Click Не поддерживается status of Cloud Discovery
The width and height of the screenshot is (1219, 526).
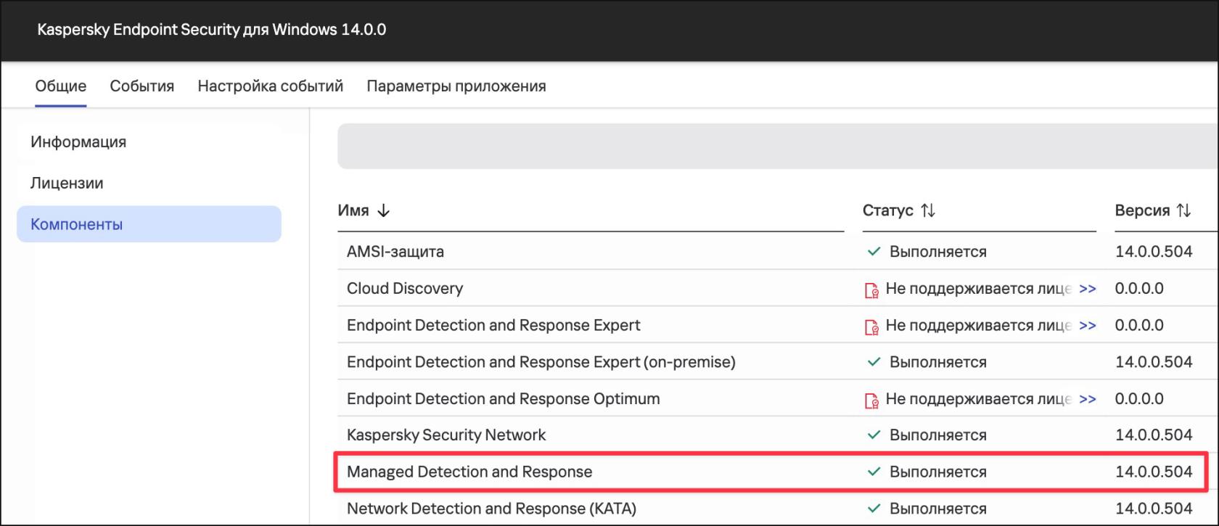pos(978,289)
